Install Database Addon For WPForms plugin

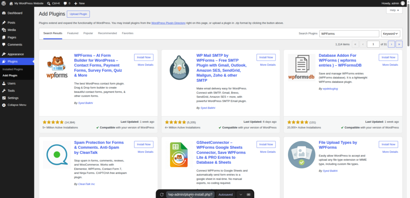pos(388,58)
